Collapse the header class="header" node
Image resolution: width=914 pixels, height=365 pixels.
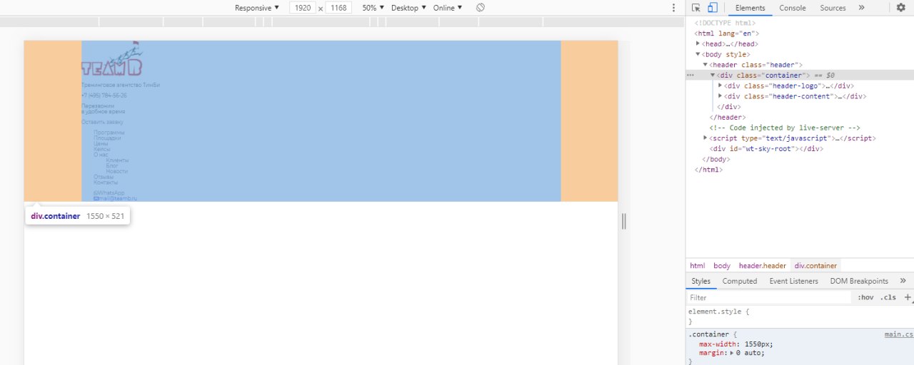pos(705,65)
